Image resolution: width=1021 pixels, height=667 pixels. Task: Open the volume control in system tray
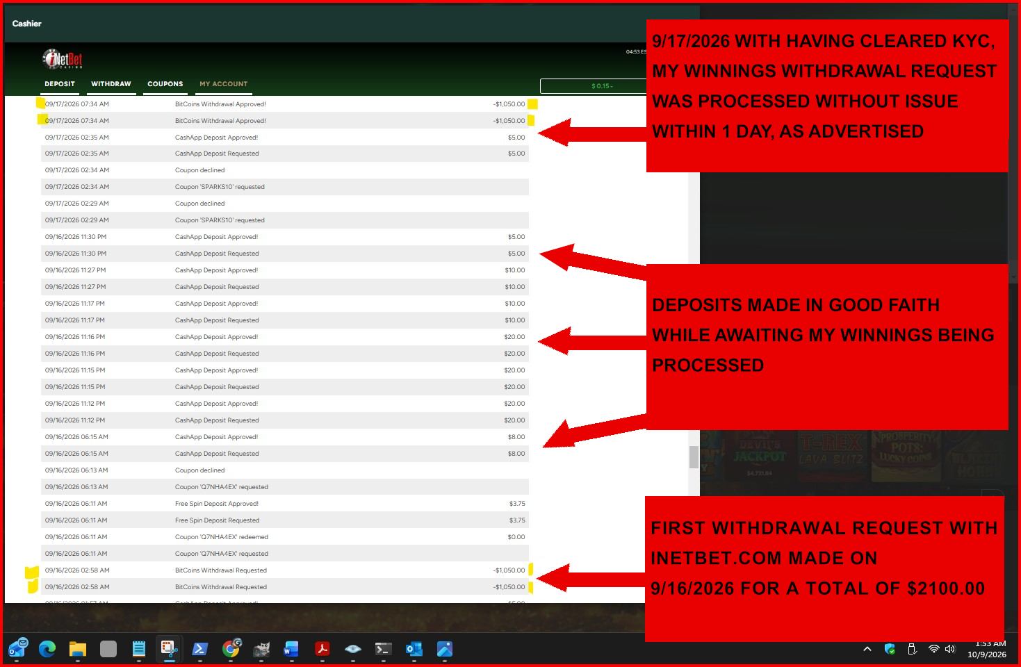[951, 649]
